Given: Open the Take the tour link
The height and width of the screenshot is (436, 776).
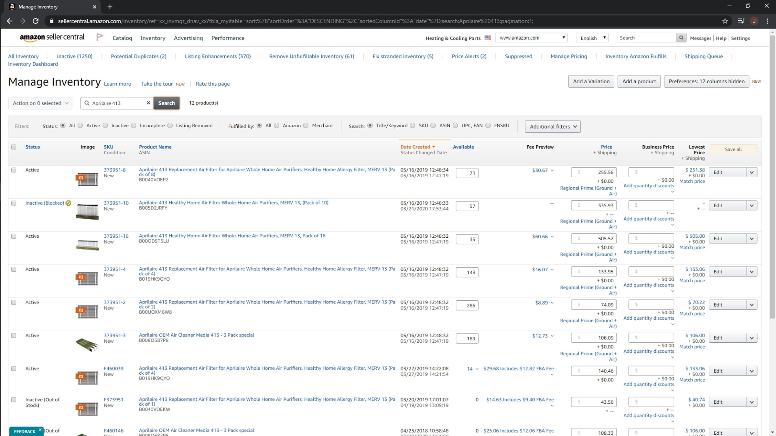Looking at the screenshot, I should [157, 84].
